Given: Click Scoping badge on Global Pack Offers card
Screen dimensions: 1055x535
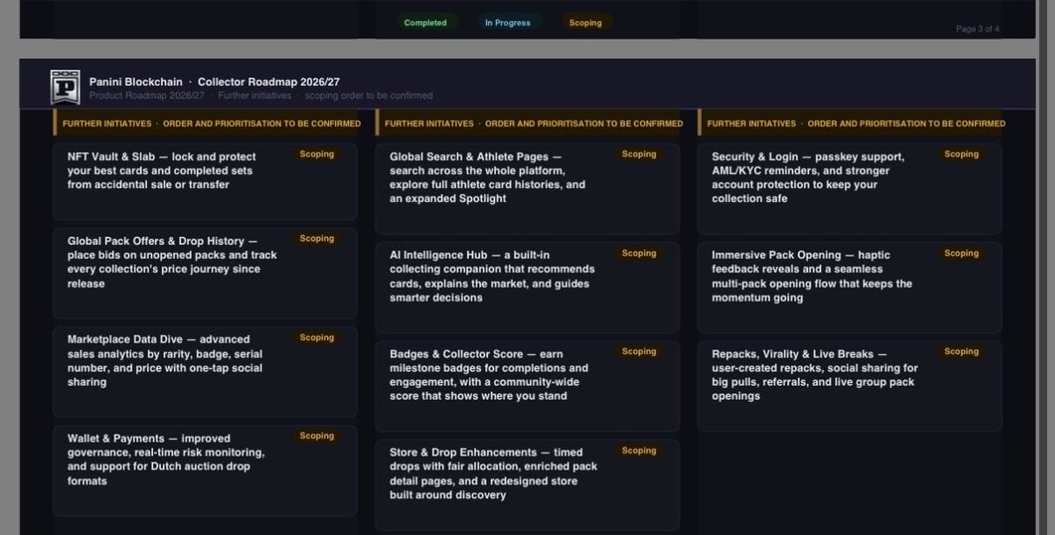Looking at the screenshot, I should point(317,239).
